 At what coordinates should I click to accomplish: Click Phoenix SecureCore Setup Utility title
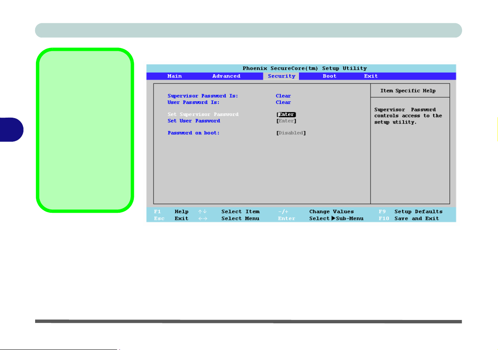point(304,68)
